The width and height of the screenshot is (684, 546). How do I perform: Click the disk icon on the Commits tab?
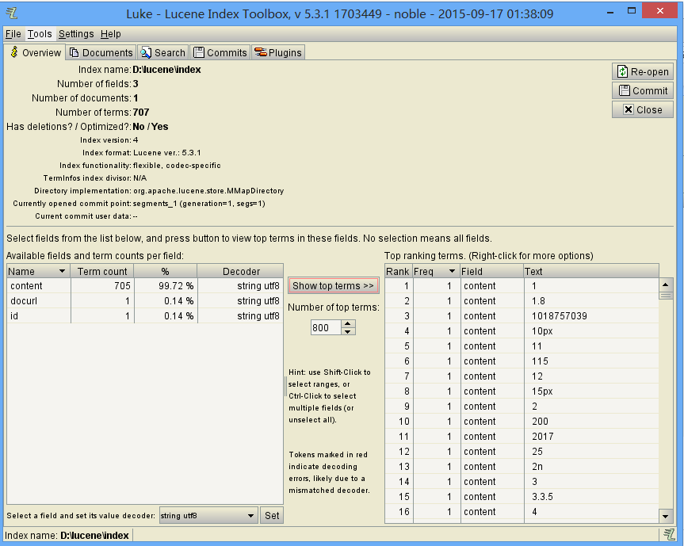197,52
